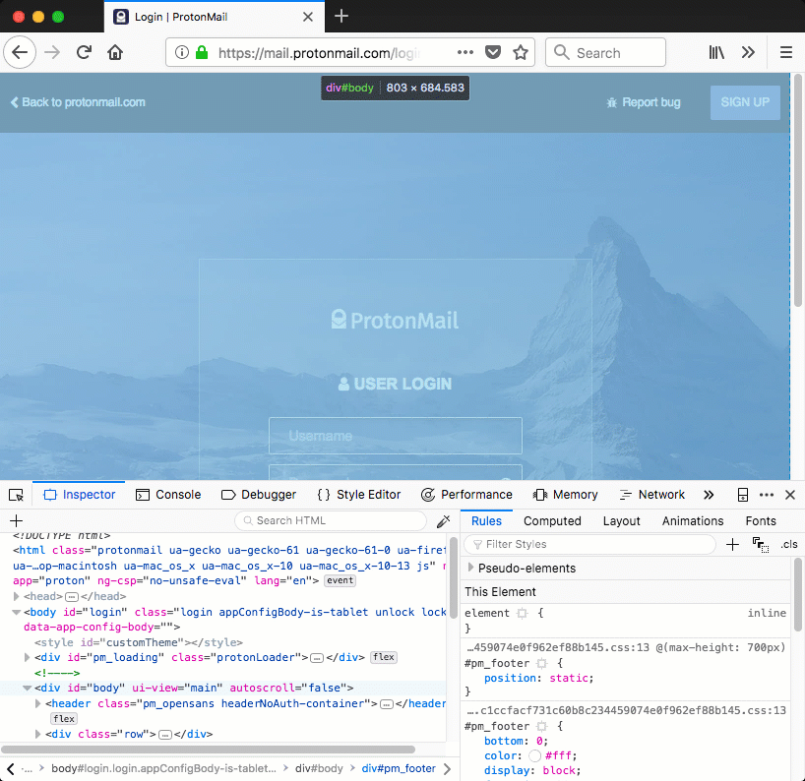Click the markup horizontal scrollbar
805x781 pixels.
point(208,750)
